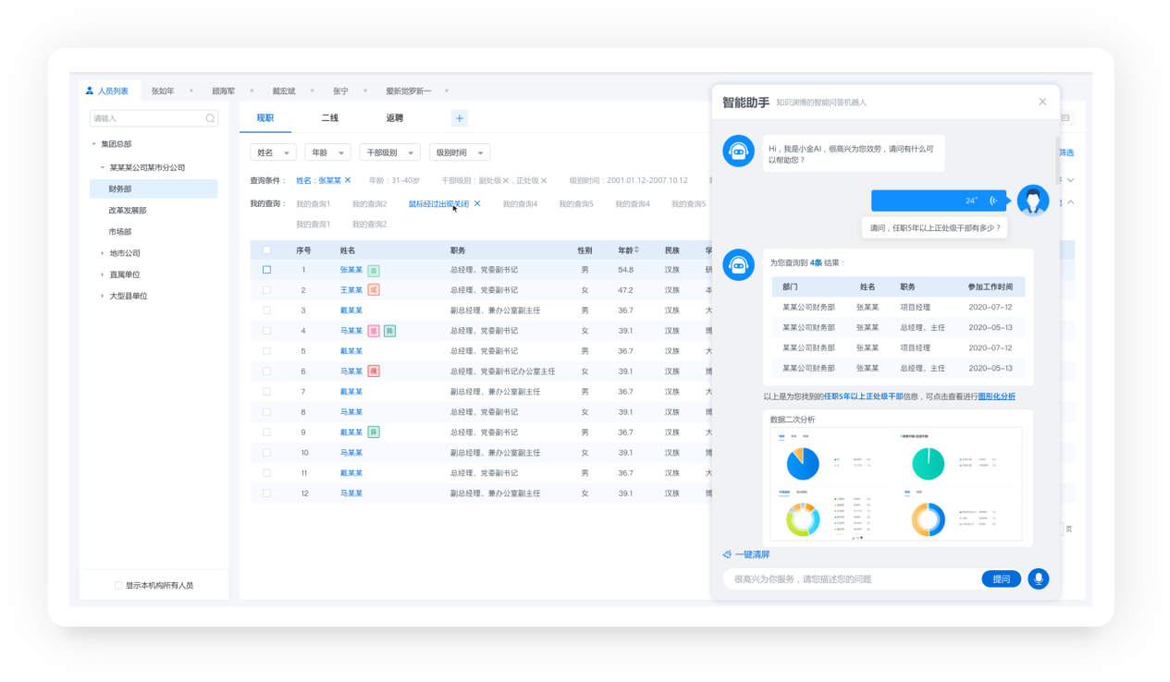
Task: Switch to the 二线 tab
Action: tap(329, 118)
